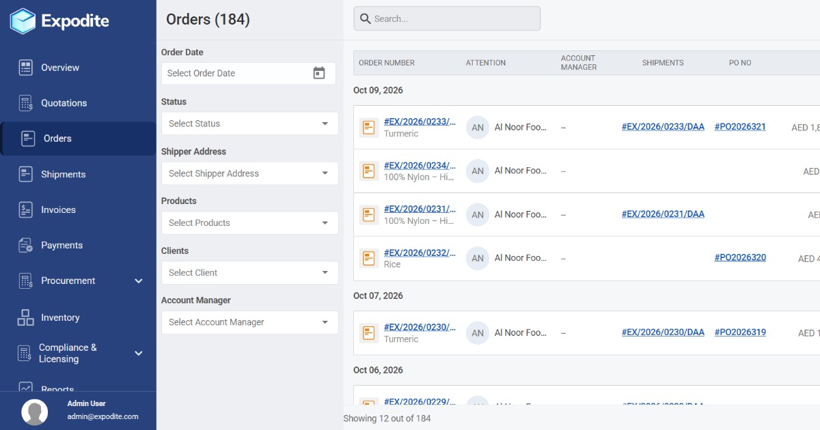Open Overview via its sidebar icon
Screen dimensions: 820x430
(x=26, y=68)
